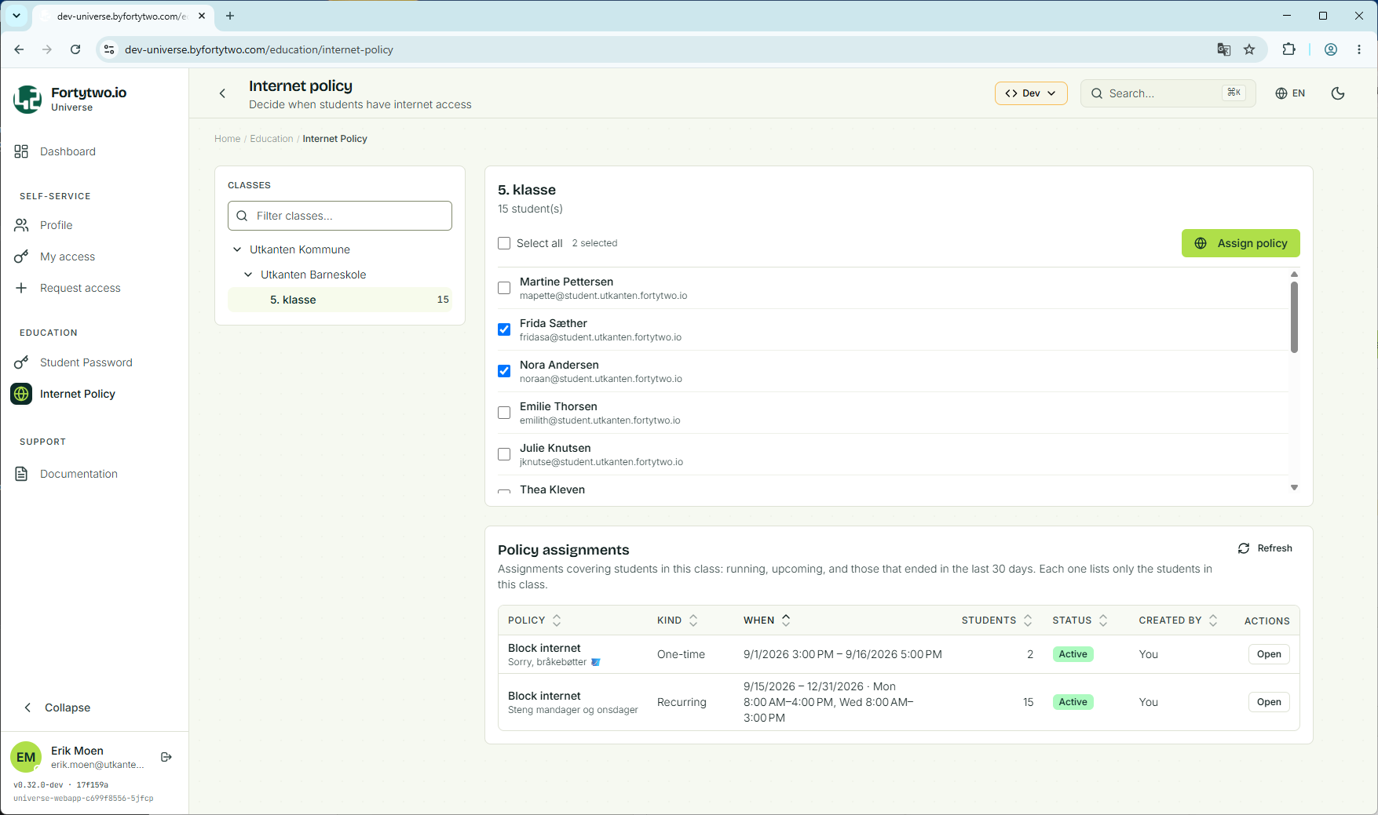Select student Julie Knutsen

[504, 454]
